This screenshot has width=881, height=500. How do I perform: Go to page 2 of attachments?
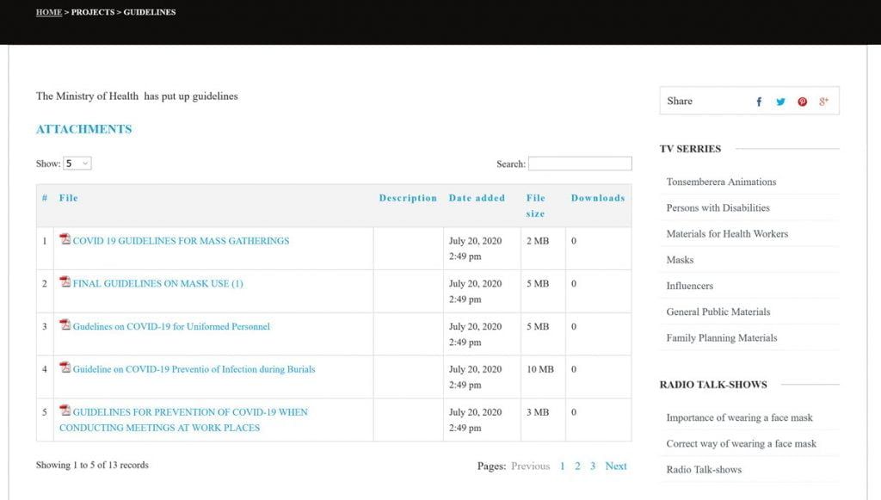pos(577,466)
